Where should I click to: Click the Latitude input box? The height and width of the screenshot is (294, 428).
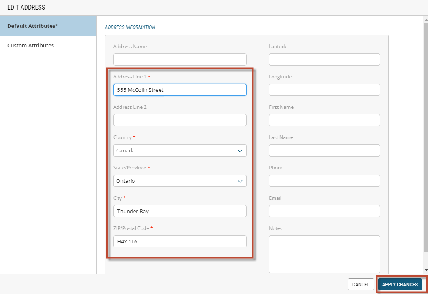324,59
